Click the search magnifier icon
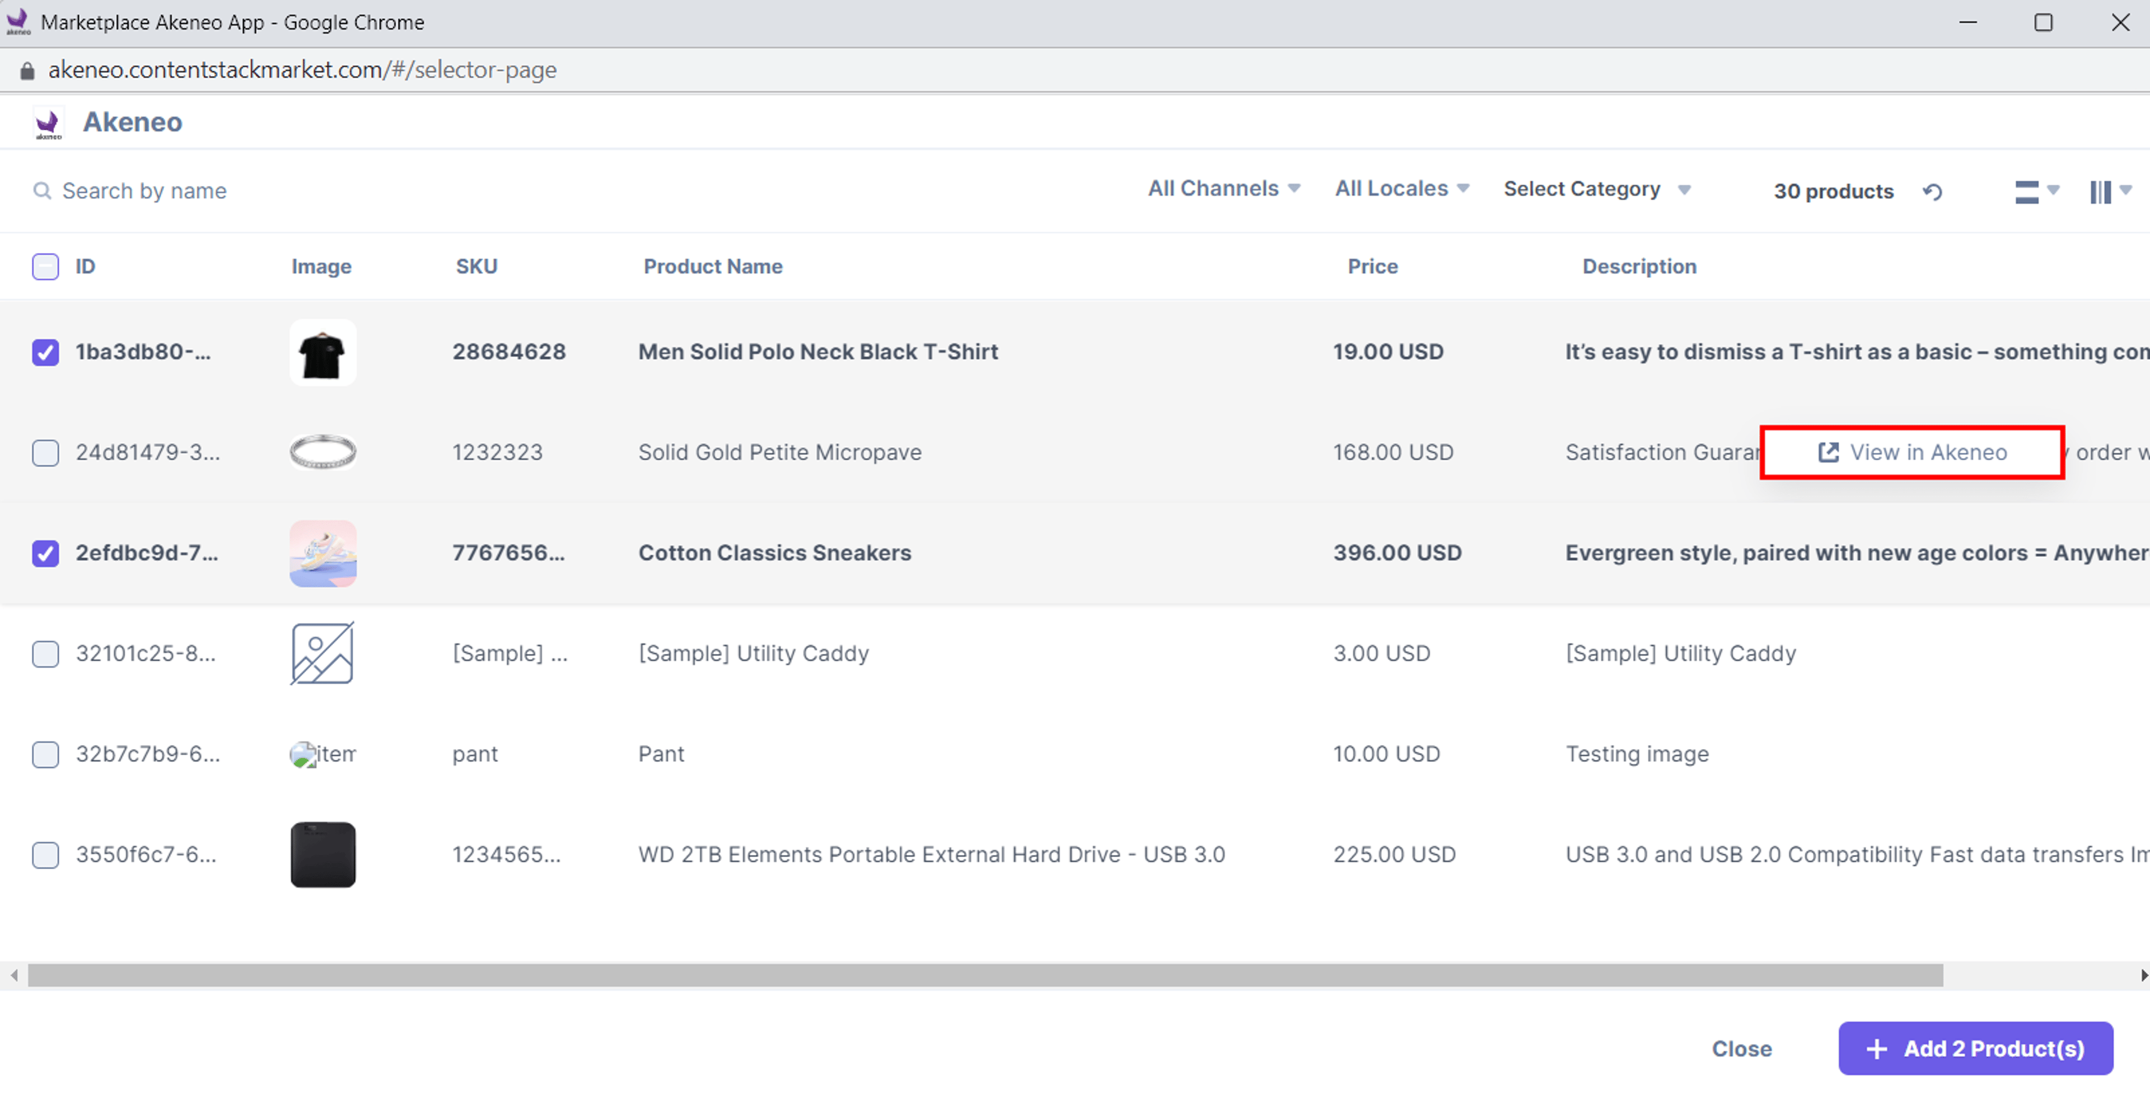This screenshot has height=1094, width=2150. [x=42, y=191]
